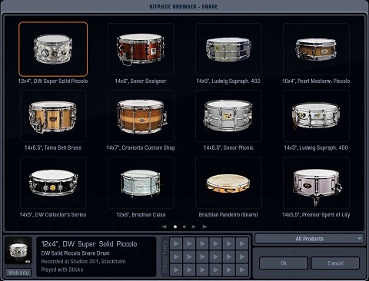Jump to the second page dot
The width and height of the screenshot is (369, 281).
184,226
